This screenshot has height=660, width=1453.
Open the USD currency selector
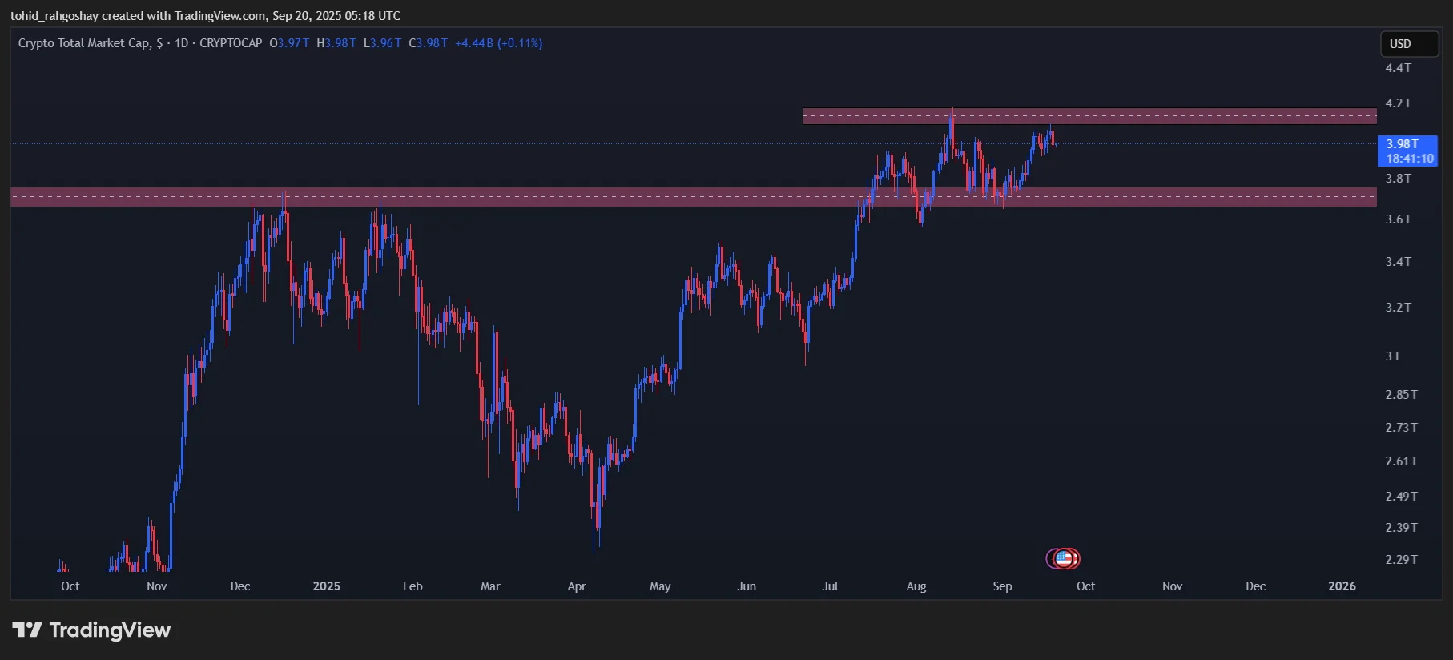(1409, 44)
